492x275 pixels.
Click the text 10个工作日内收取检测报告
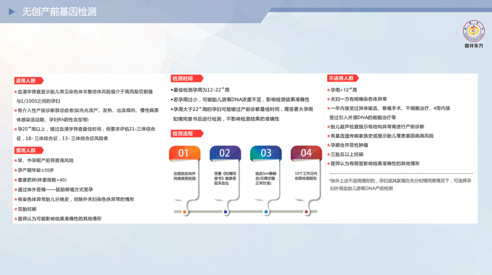(x=306, y=176)
